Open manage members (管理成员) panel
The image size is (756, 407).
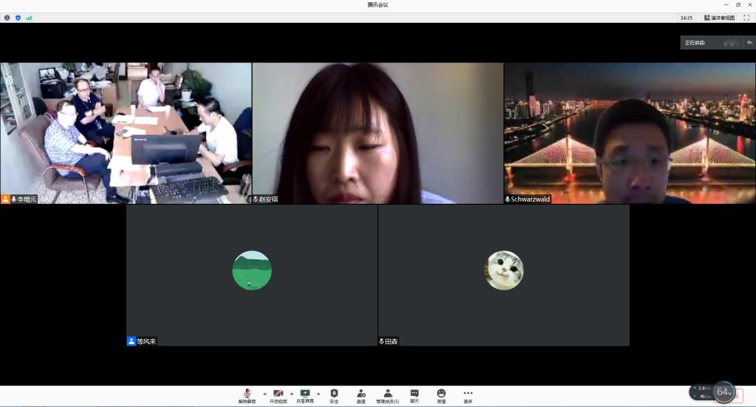point(388,394)
